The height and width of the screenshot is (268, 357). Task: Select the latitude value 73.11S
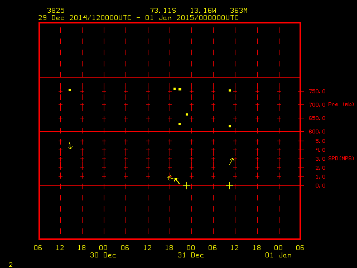[x=163, y=11]
